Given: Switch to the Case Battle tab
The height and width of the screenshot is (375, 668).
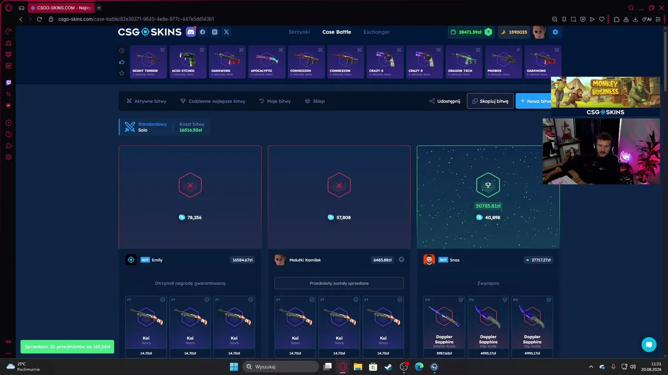Looking at the screenshot, I should point(337,32).
